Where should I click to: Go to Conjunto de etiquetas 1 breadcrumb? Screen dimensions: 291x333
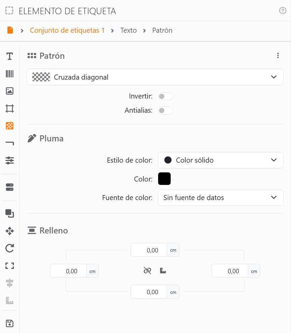[x=67, y=30]
